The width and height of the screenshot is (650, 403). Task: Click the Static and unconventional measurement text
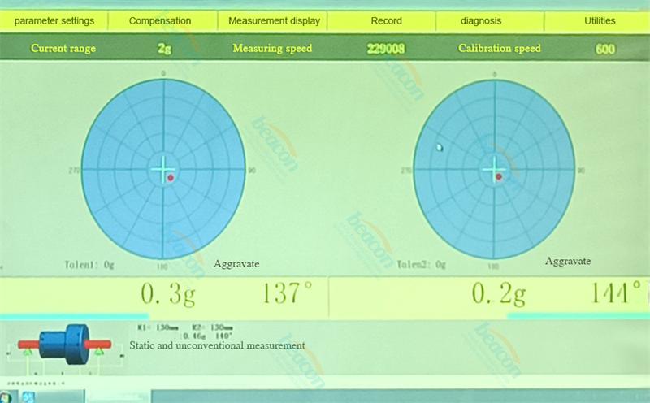(x=217, y=345)
